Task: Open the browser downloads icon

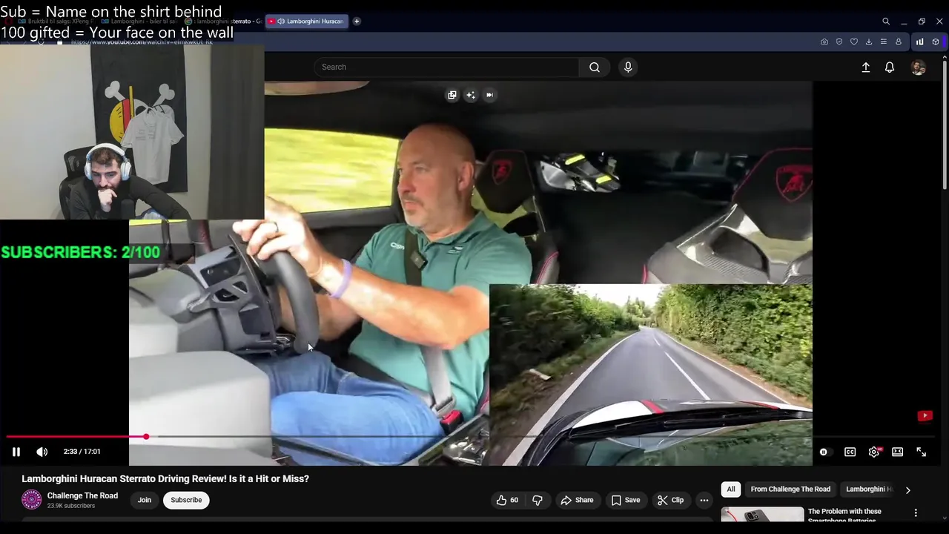Action: click(x=869, y=42)
